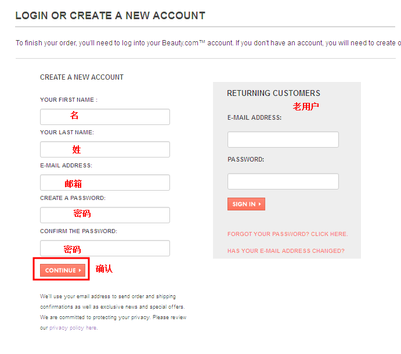The height and width of the screenshot is (354, 401).
Task: Click the Confirm the Password label
Action: pyautogui.click(x=78, y=231)
